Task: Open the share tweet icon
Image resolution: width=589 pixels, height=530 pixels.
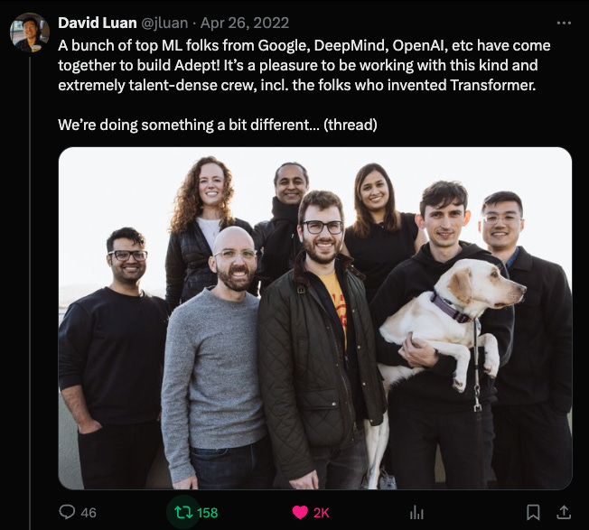Action: pos(564,512)
